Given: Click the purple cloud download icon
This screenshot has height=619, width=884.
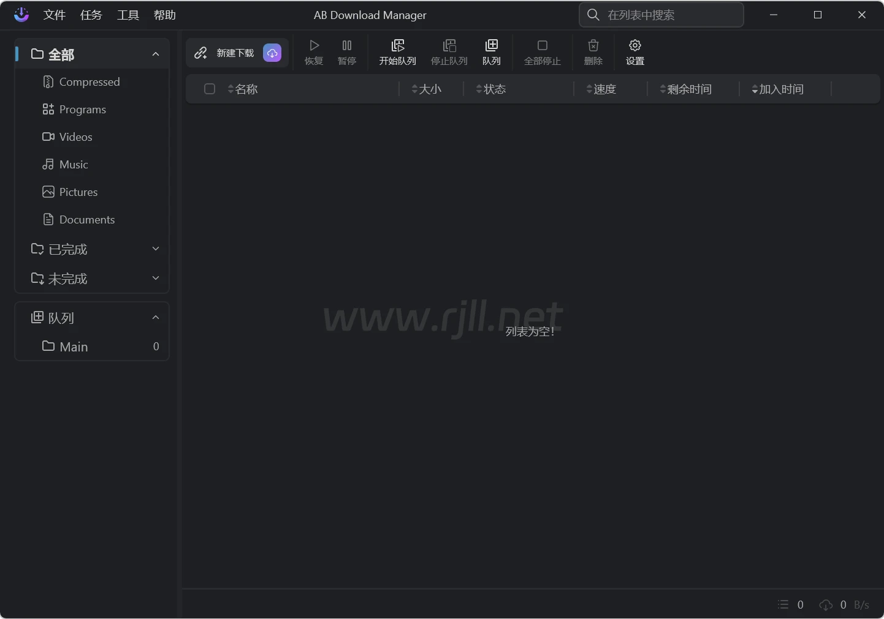Looking at the screenshot, I should pos(272,53).
